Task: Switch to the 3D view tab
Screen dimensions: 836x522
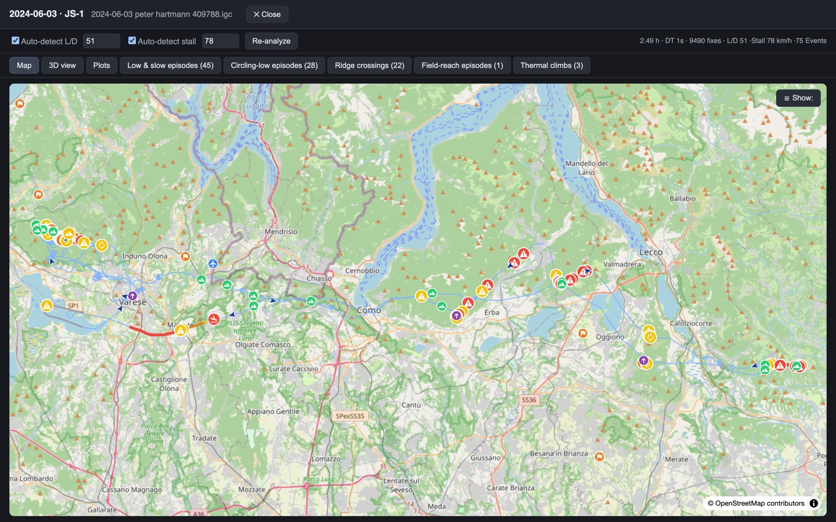Action: pyautogui.click(x=62, y=65)
